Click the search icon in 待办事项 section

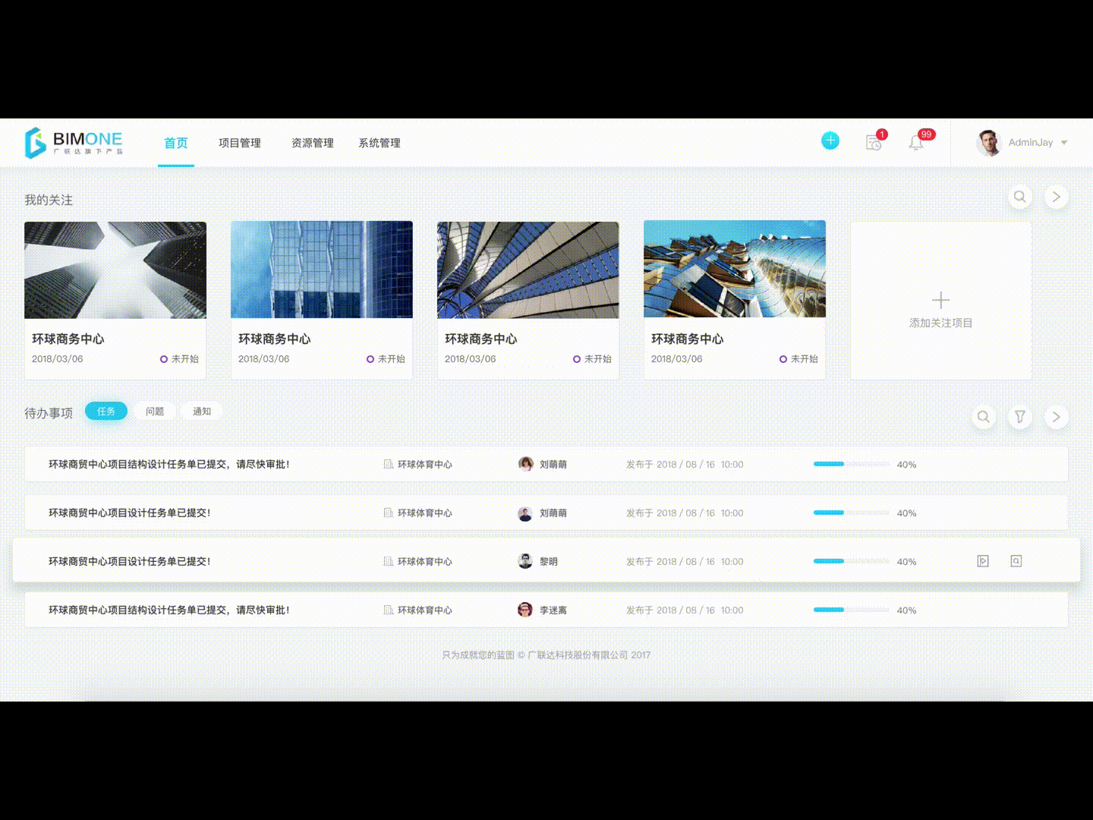(983, 416)
